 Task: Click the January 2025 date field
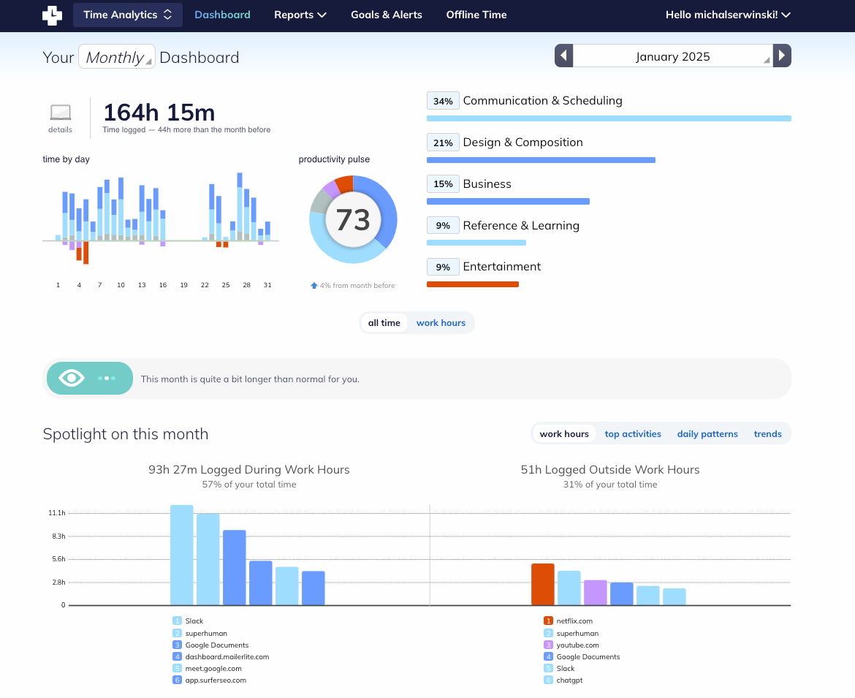coord(672,56)
